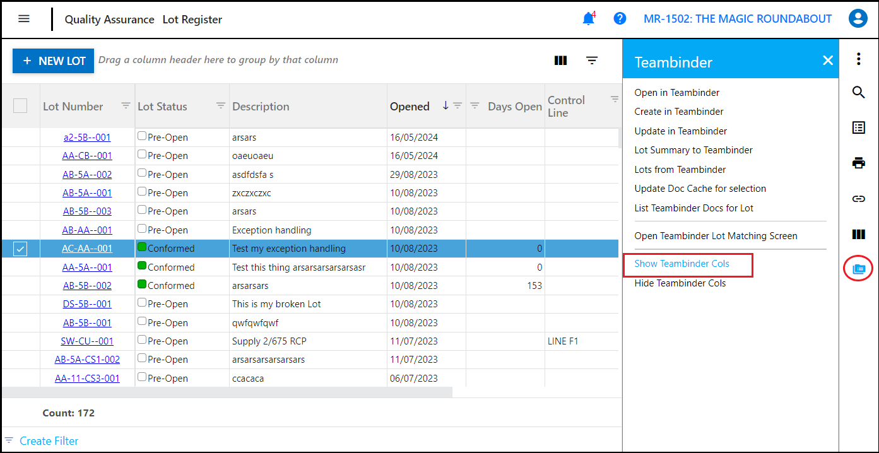Uncheck the AC-AA--001 row selection checkbox
The height and width of the screenshot is (453, 879).
[x=20, y=249]
